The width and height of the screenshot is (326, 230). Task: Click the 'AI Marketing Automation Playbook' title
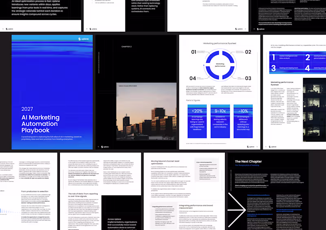pyautogui.click(x=40, y=124)
